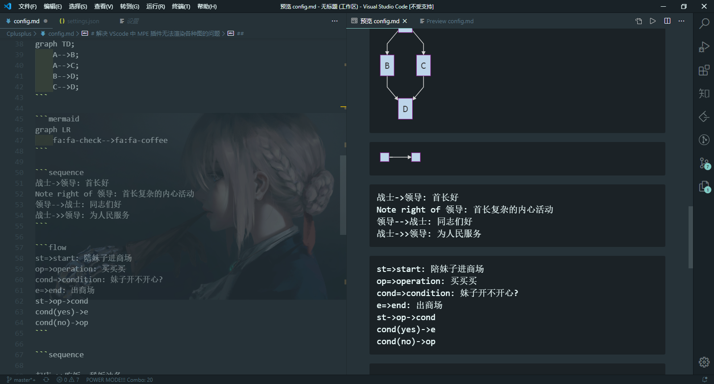Open the Search view in activity bar

click(x=704, y=23)
